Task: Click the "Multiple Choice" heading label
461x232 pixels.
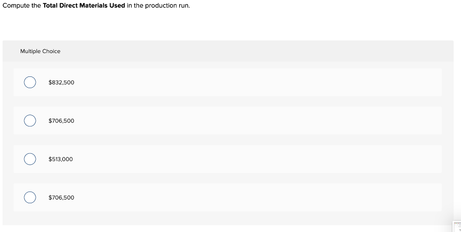Action: click(x=40, y=51)
